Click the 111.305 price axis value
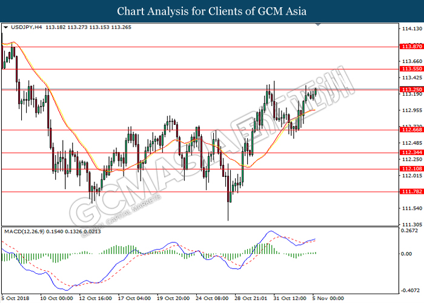 412,225
